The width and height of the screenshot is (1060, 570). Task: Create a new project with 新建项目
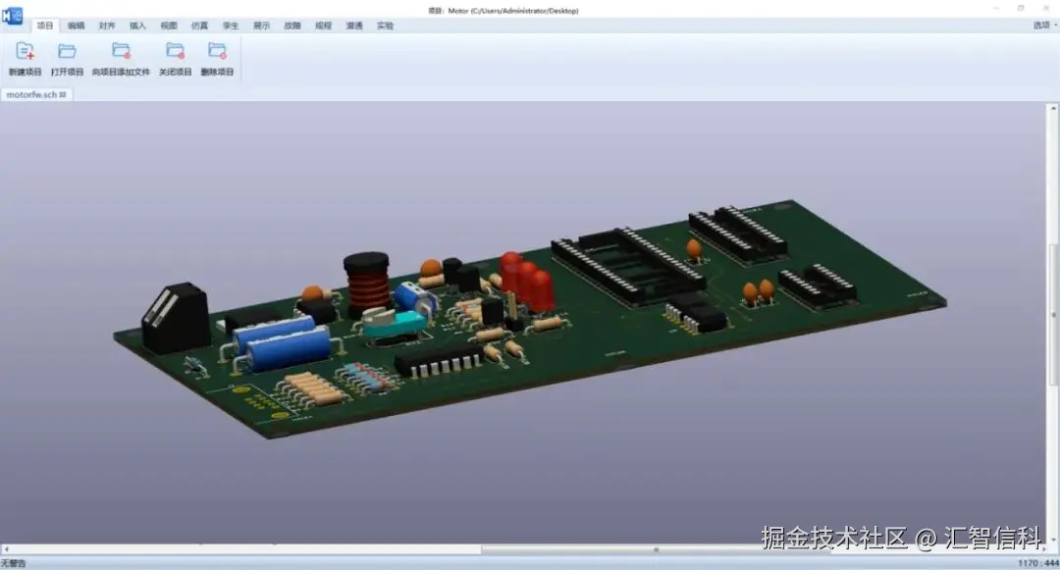pos(25,59)
